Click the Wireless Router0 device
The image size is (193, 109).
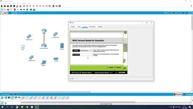44,46
